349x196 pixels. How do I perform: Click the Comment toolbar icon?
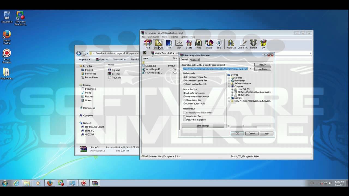(x=242, y=44)
